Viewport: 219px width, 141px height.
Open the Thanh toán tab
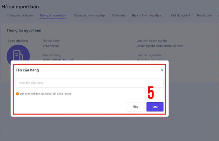(x=204, y=16)
